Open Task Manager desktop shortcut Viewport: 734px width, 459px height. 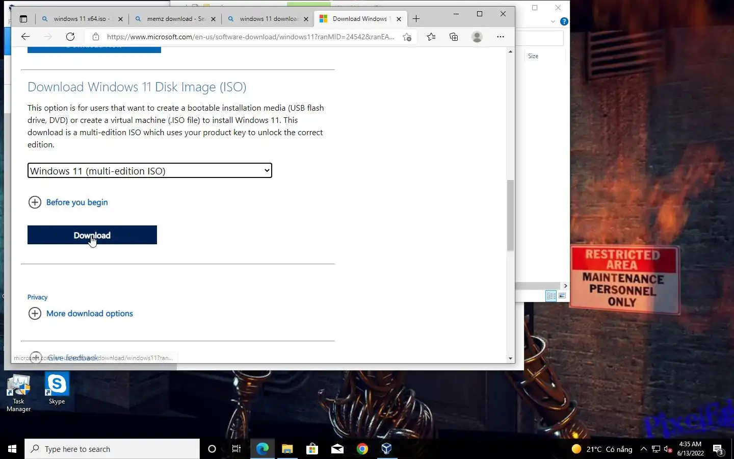(19, 393)
